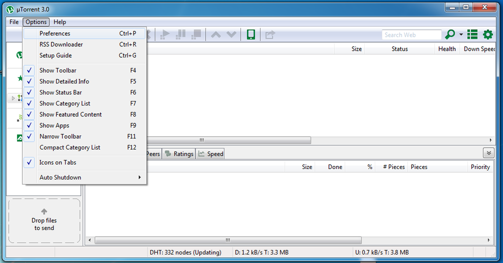The image size is (503, 263).
Task: Open RSS Downloader menu entry
Action: 85,44
